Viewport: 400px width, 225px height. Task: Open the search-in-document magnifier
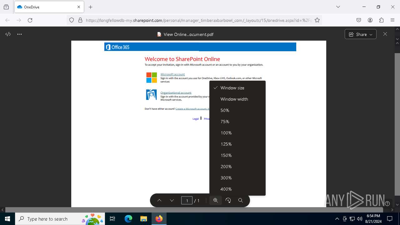(x=241, y=200)
